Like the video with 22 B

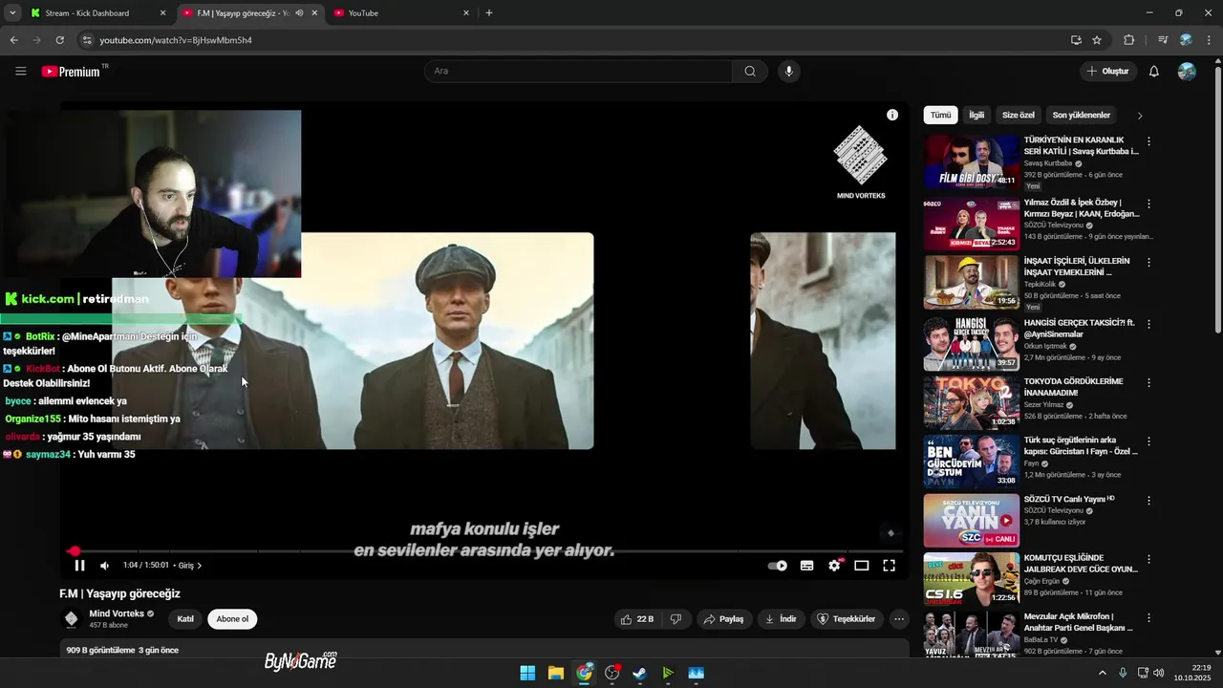pos(637,619)
